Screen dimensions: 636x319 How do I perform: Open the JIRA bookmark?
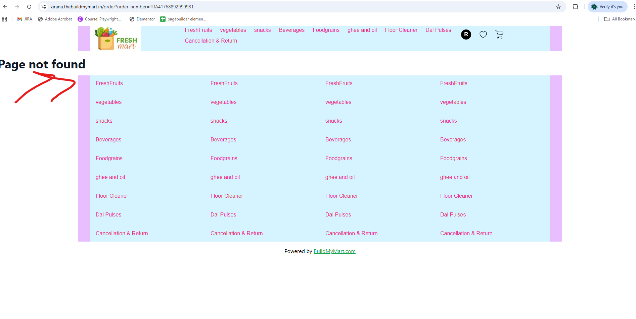point(25,19)
